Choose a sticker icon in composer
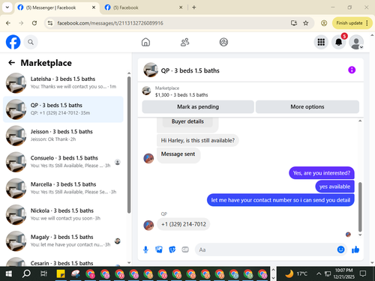The image size is (375, 281). (172, 250)
